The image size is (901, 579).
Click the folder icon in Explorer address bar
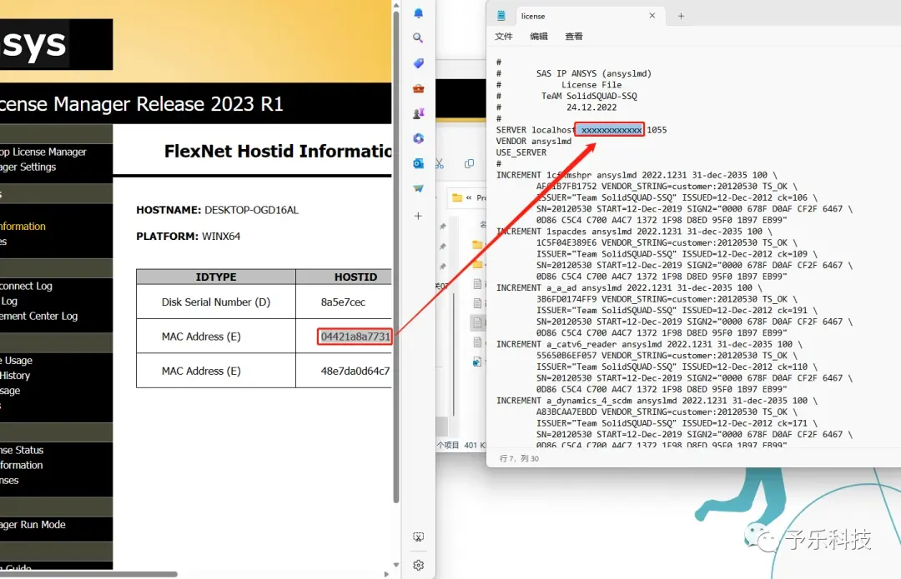[457, 197]
